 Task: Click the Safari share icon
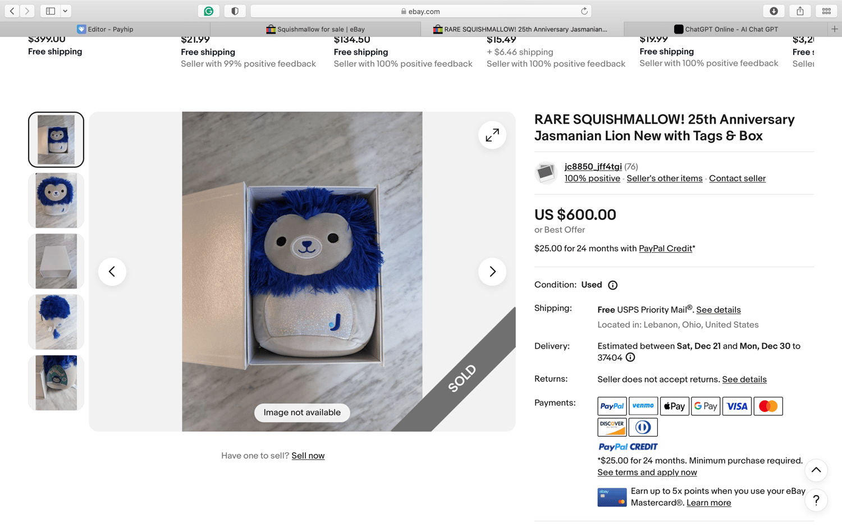(x=800, y=11)
